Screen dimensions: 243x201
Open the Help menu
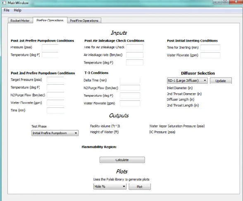tap(17, 10)
